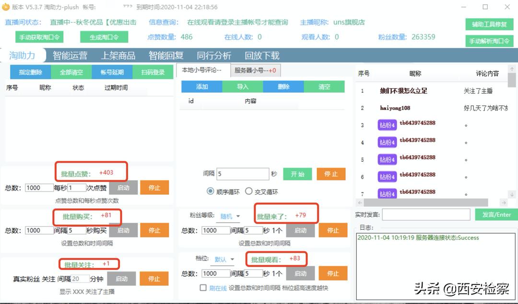Click the 钻8 diamond badge next to tb6439745288
Screen dimensions: 518x304
[387, 124]
